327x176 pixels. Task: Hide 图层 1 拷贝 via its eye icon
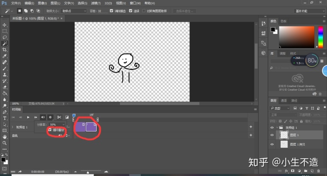(272, 144)
